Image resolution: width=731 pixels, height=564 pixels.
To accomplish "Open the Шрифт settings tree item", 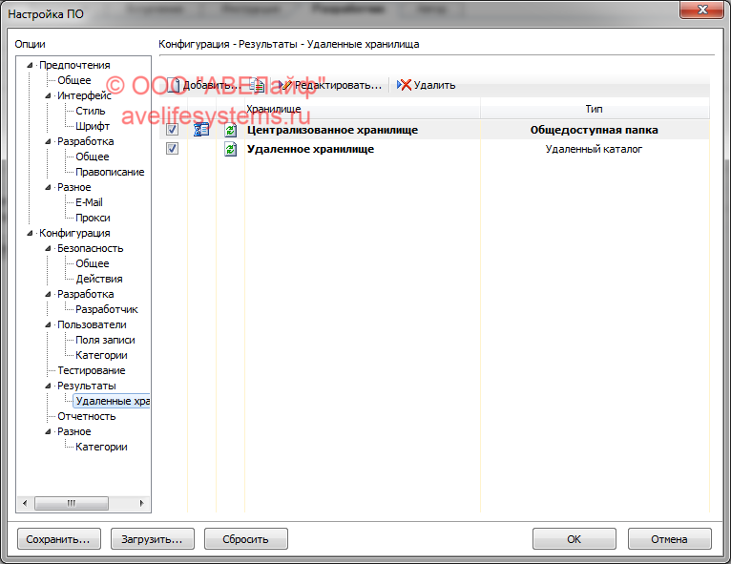I will point(93,126).
